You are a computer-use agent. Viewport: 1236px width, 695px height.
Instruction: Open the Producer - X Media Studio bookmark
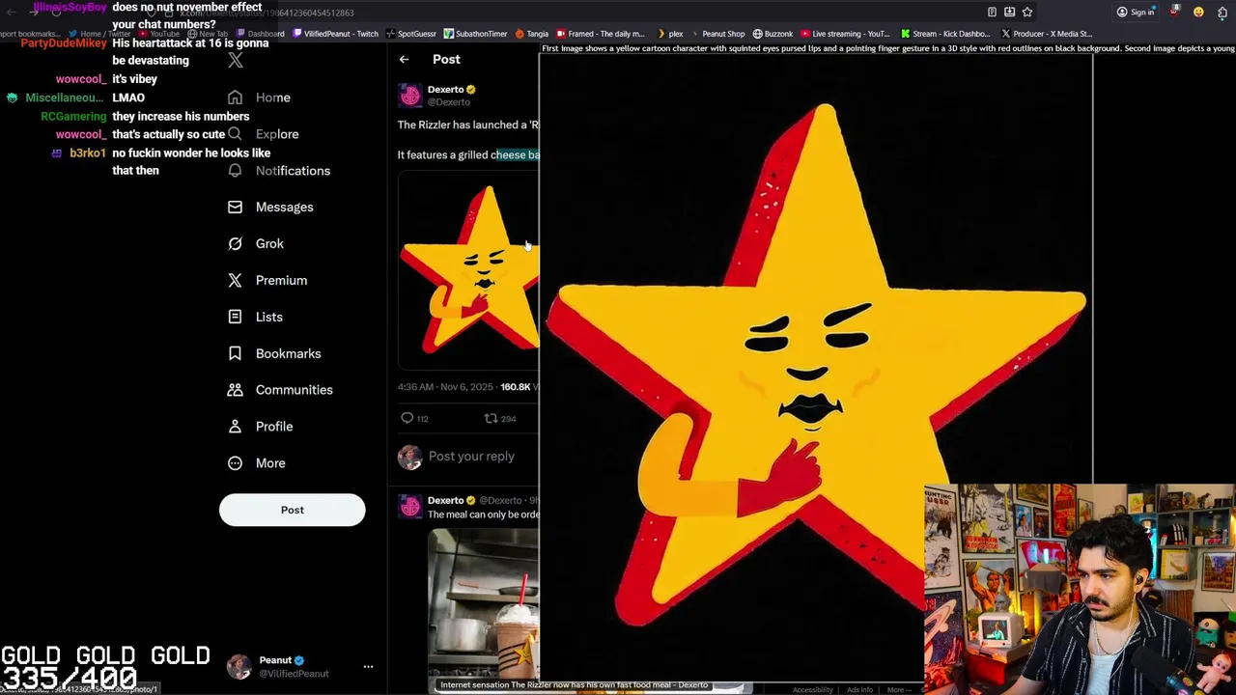tap(1047, 34)
